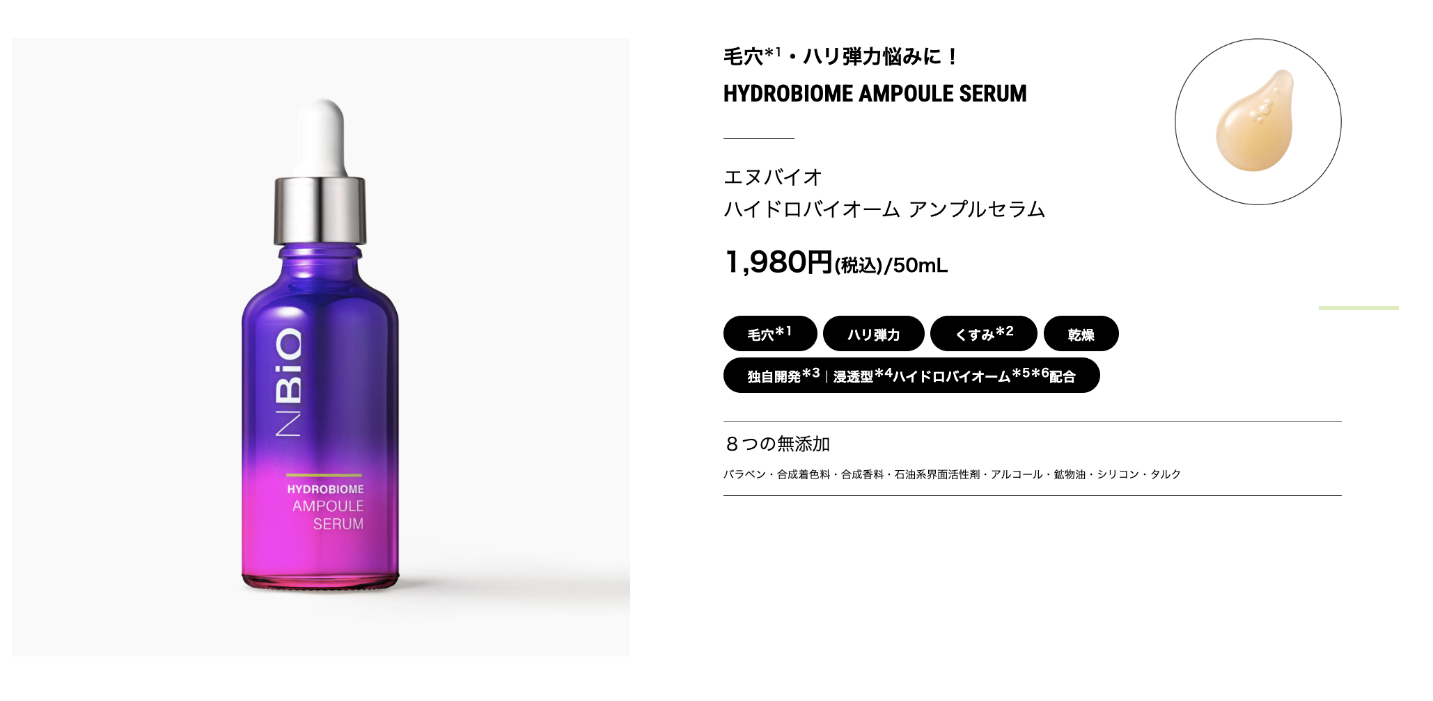Viewport: 1433px width, 701px height.
Task: Click the silver collar of the dropper
Action: 320,211
